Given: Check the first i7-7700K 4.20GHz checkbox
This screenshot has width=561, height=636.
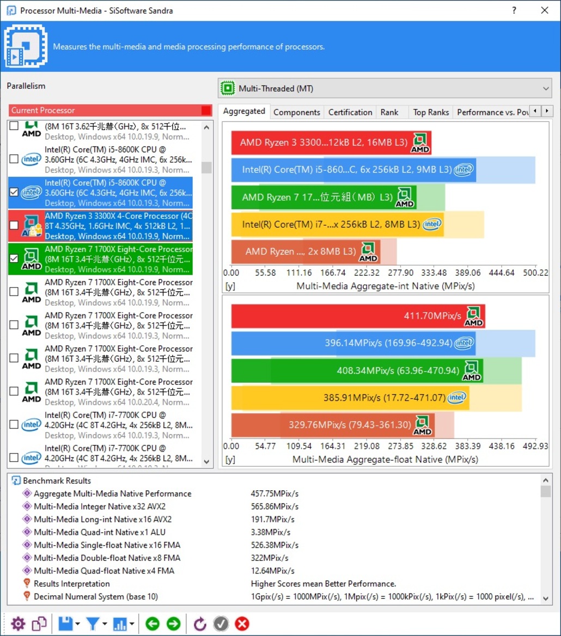Looking at the screenshot, I should (x=14, y=424).
